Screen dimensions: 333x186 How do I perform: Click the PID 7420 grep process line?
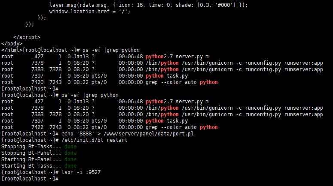click(110, 82)
